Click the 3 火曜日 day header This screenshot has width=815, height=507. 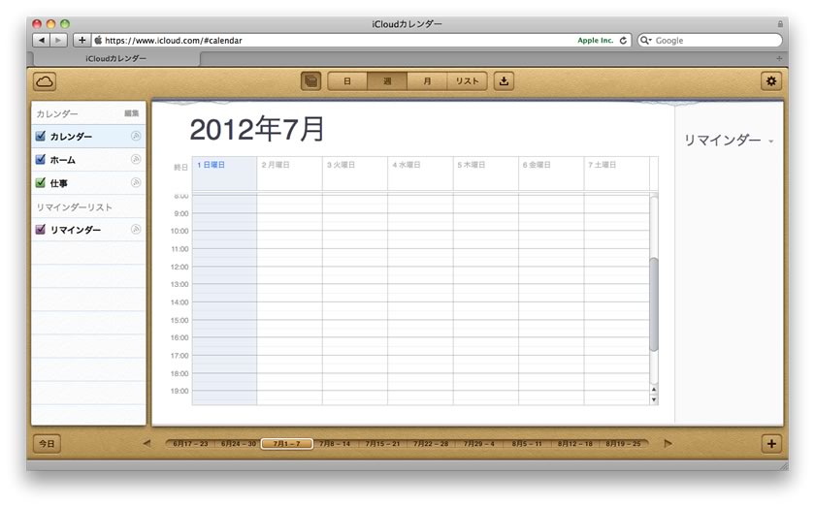click(x=341, y=165)
